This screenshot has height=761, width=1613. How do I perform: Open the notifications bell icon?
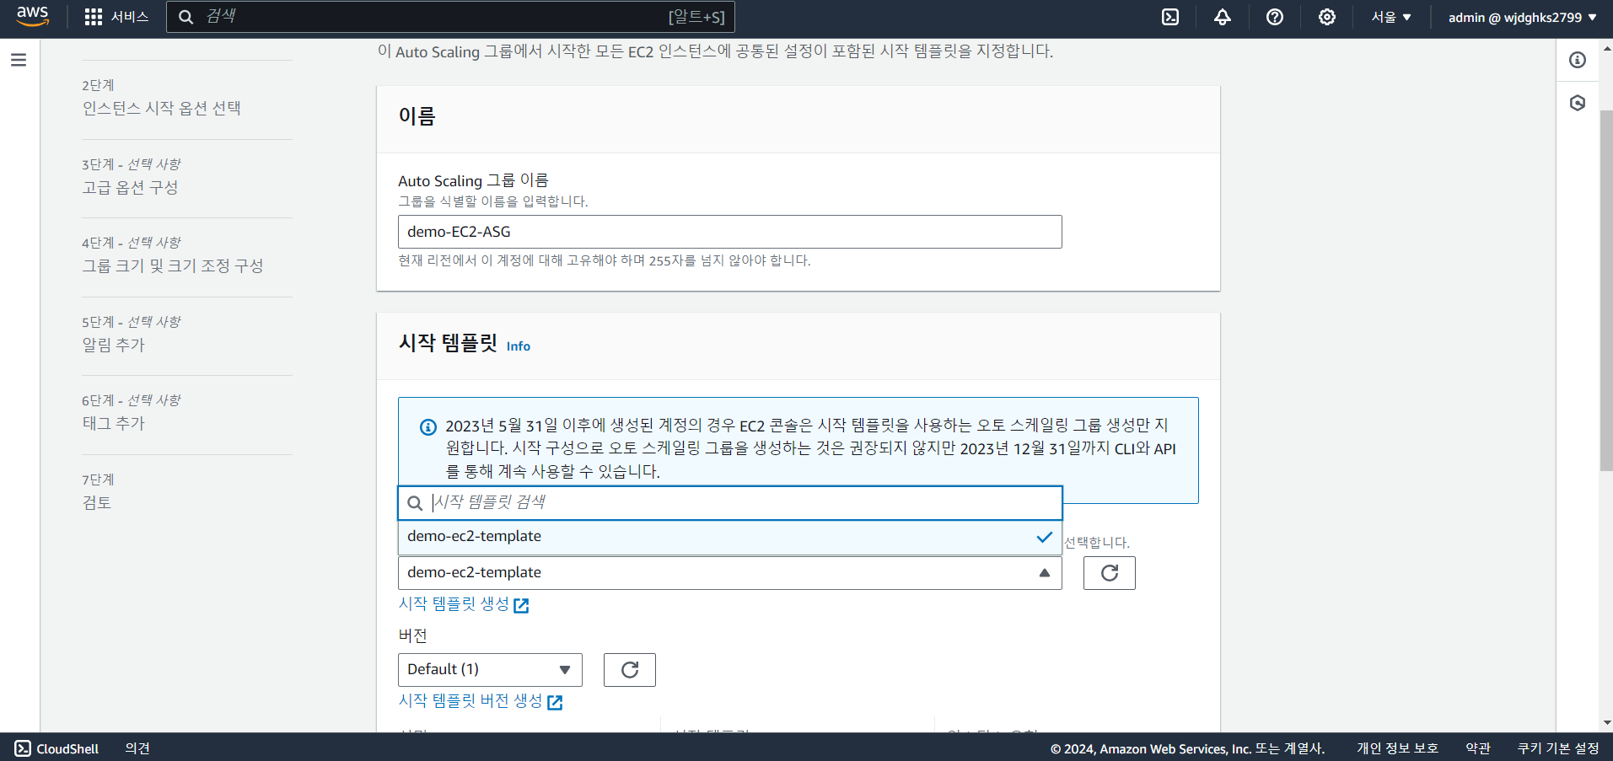tap(1223, 17)
